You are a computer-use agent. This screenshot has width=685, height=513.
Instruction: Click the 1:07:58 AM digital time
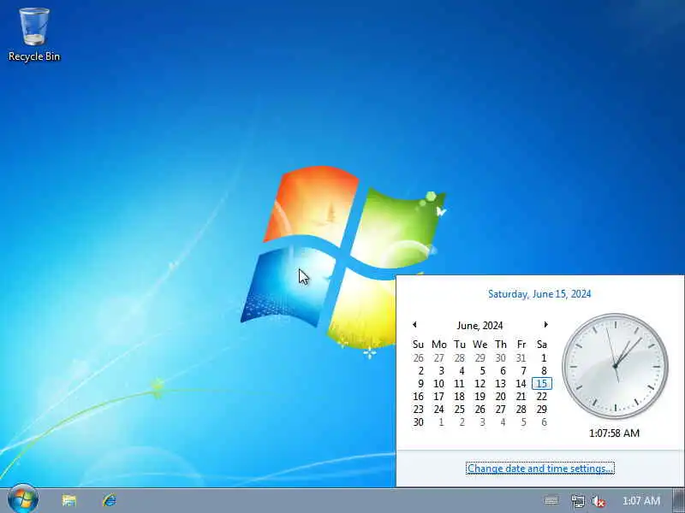pos(614,433)
